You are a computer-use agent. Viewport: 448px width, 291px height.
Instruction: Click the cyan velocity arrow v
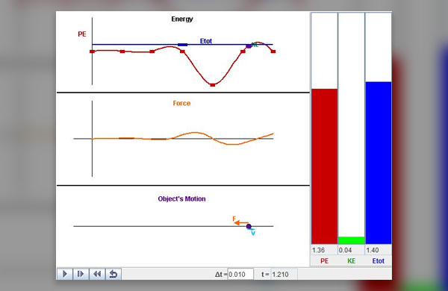click(252, 229)
